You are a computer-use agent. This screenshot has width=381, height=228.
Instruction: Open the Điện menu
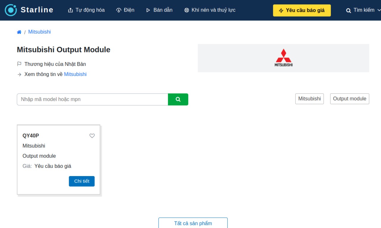[125, 10]
